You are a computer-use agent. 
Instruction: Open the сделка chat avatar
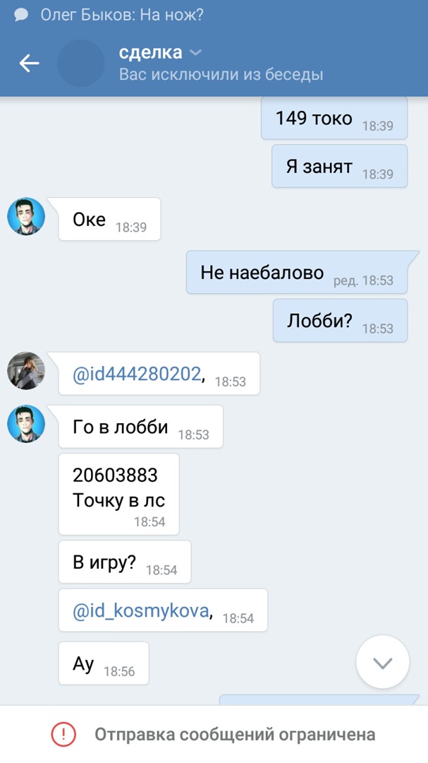pyautogui.click(x=80, y=64)
